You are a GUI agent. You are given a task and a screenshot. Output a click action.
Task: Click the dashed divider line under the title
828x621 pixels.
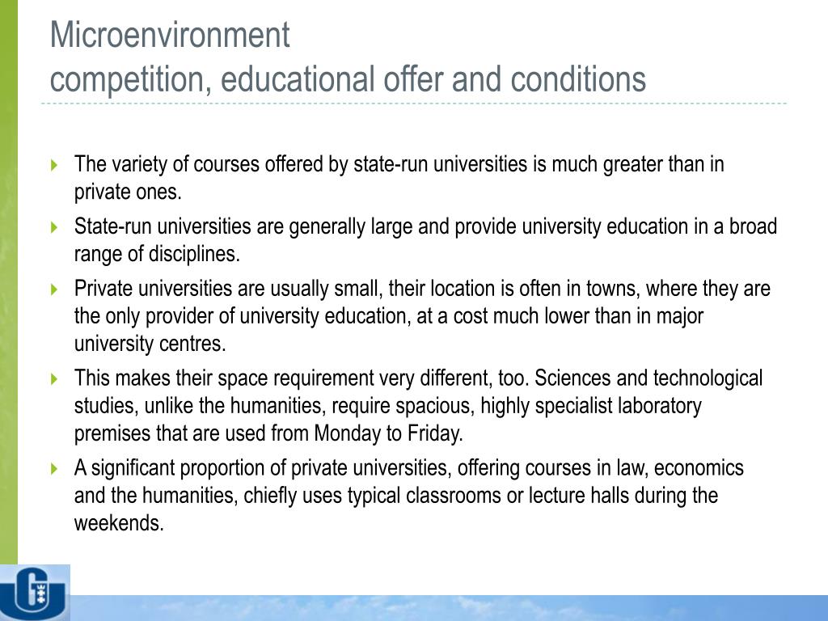point(414,103)
